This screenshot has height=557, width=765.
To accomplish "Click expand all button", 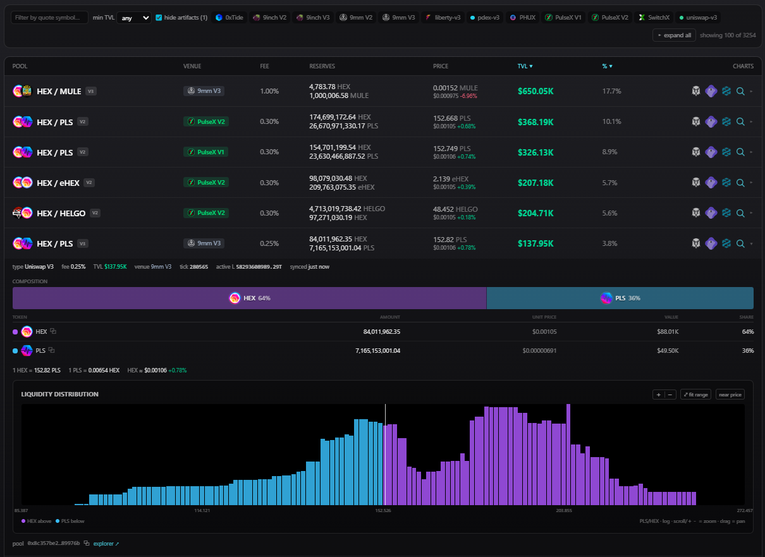I will 674,35.
